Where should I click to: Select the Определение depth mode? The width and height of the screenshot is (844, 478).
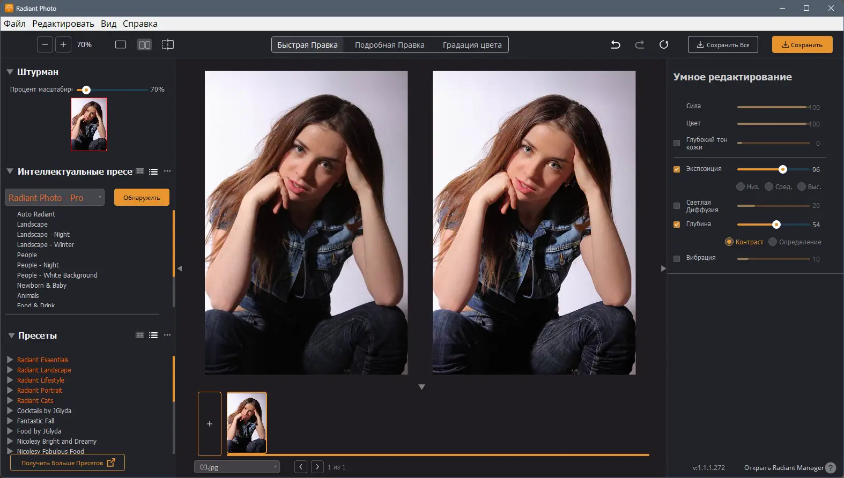773,242
